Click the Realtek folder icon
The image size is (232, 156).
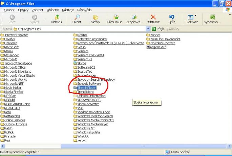coord(75,35)
